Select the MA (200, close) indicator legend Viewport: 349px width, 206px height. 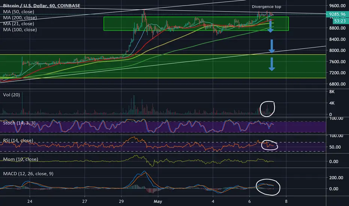coord(20,18)
